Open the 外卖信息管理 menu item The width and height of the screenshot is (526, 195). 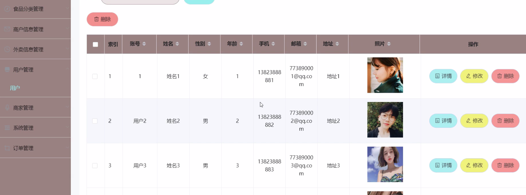35,49
